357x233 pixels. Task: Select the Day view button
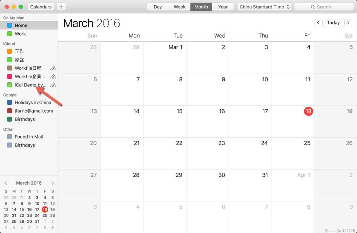(x=158, y=7)
